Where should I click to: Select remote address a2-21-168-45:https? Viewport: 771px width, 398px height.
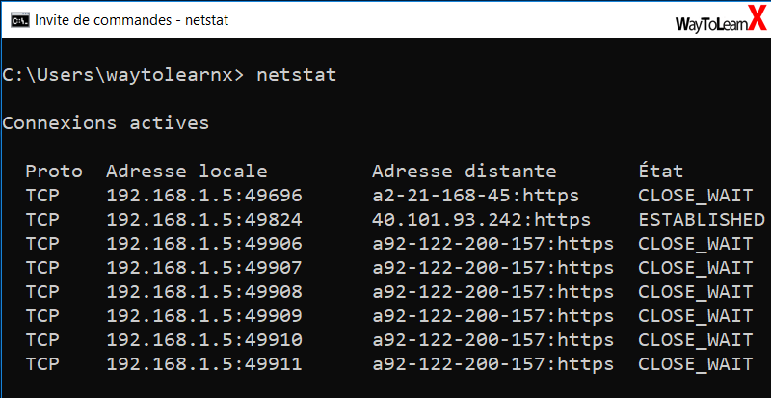475,196
